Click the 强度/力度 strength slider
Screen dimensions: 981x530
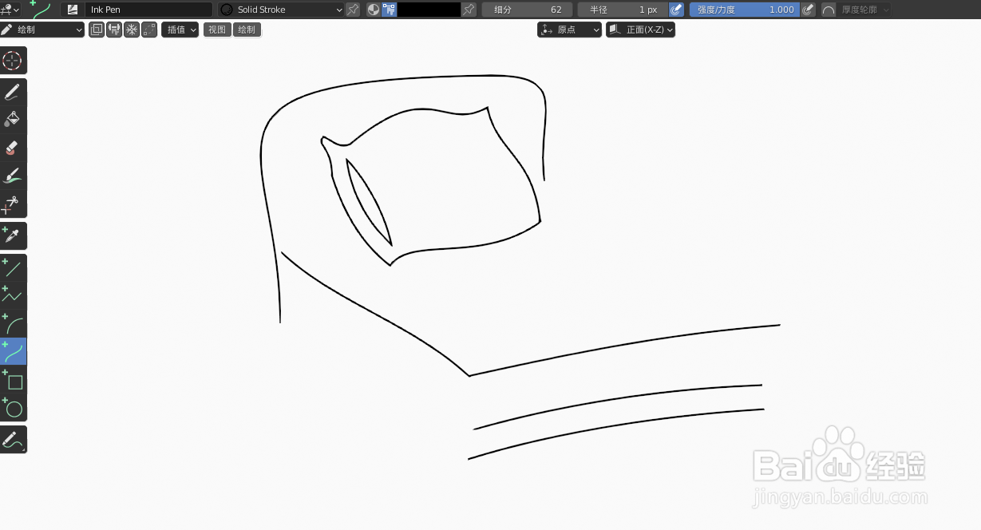[744, 10]
